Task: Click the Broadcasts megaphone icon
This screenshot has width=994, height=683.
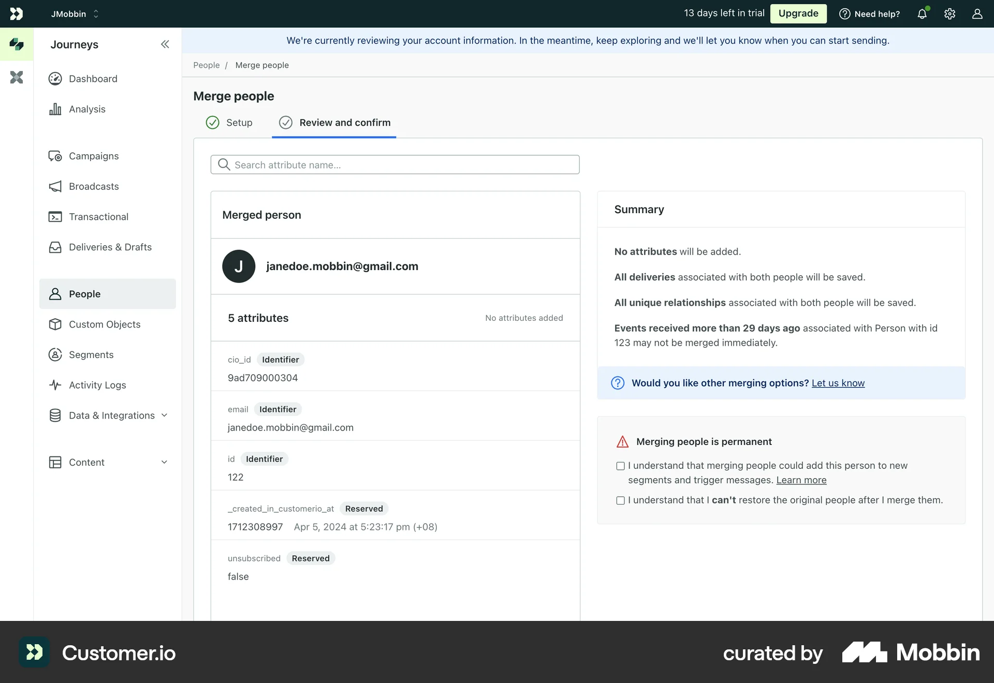Action: (55, 186)
